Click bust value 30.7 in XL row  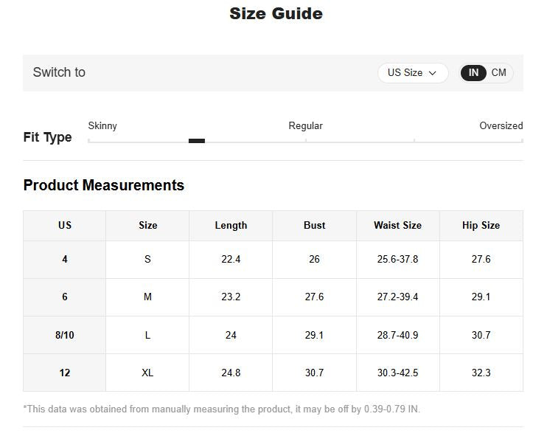point(315,373)
